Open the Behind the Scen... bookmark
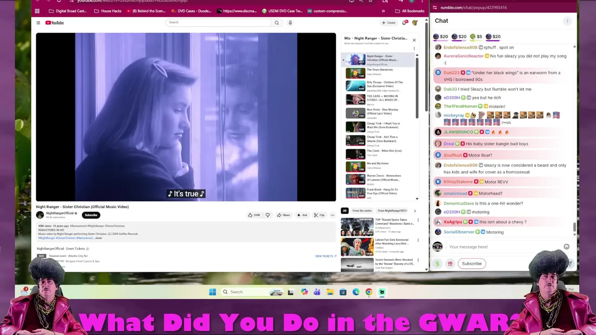The height and width of the screenshot is (335, 596). [145, 11]
